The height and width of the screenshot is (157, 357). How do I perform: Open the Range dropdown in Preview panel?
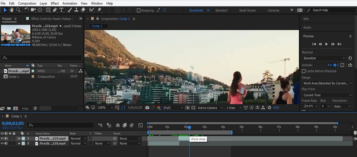pyautogui.click(x=327, y=83)
